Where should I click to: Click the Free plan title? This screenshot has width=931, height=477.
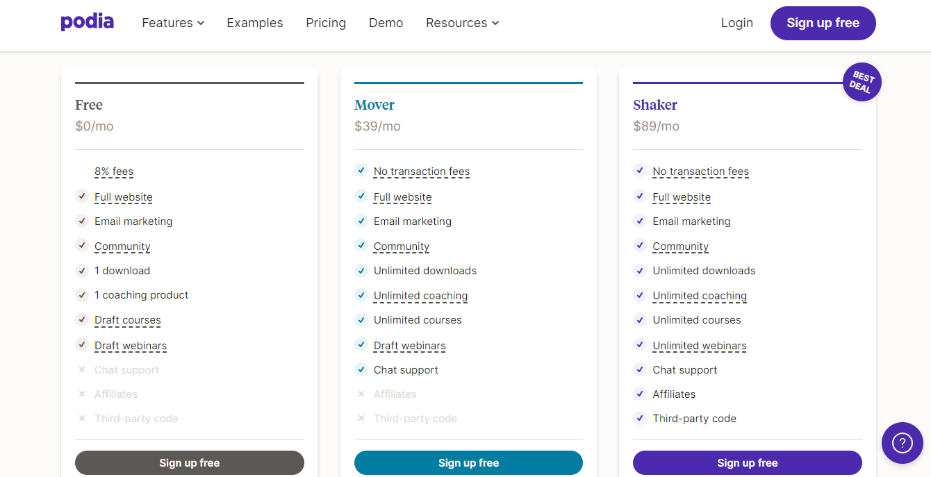click(89, 105)
